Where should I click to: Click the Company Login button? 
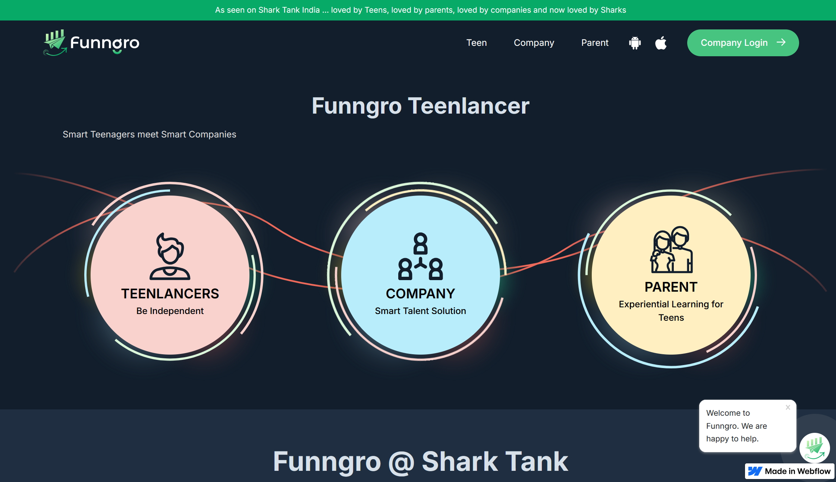point(743,43)
